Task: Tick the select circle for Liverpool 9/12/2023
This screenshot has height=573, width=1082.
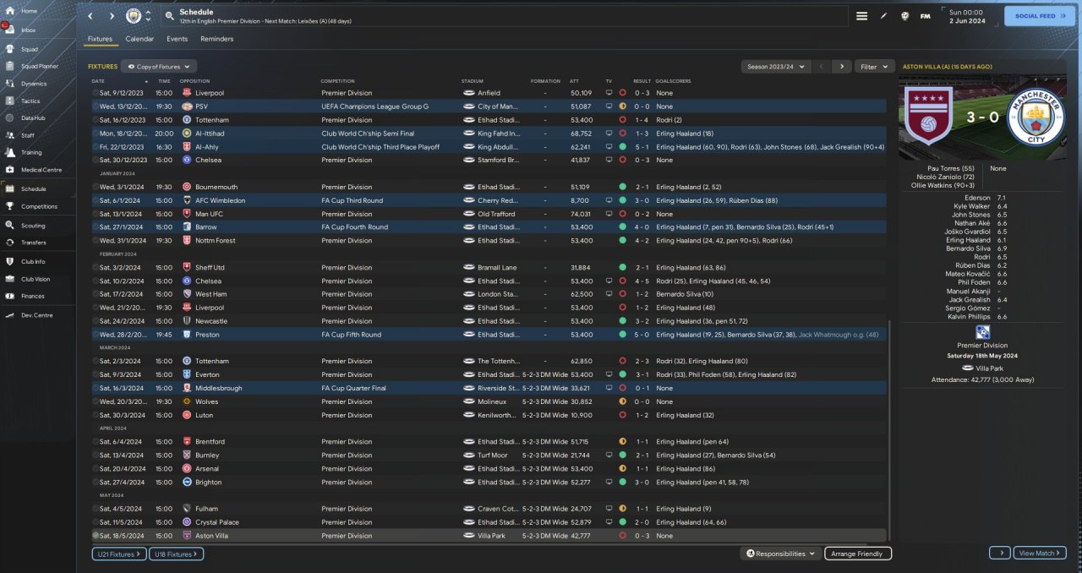Action: click(96, 93)
